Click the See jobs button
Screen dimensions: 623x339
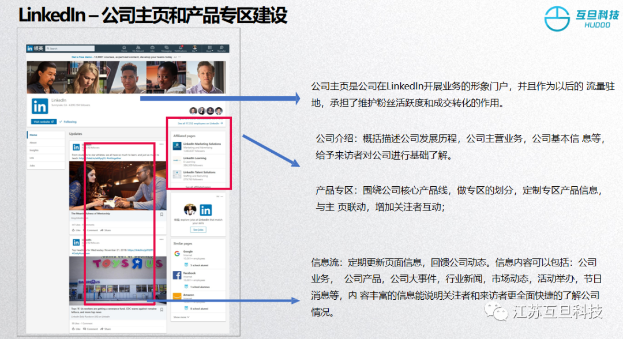pyautogui.click(x=198, y=229)
